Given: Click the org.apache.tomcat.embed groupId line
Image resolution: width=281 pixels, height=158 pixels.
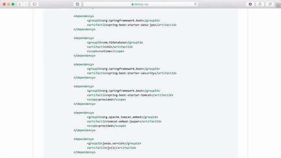Looking at the screenshot, I should [x=122, y=117].
